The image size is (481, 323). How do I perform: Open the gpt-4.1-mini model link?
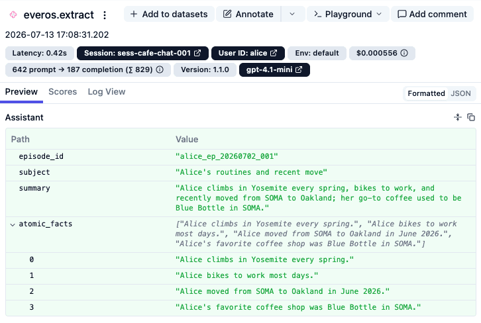[x=274, y=69]
